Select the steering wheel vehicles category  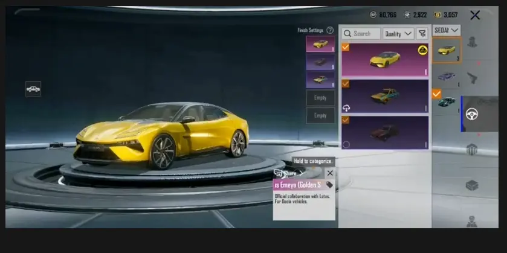point(472,114)
